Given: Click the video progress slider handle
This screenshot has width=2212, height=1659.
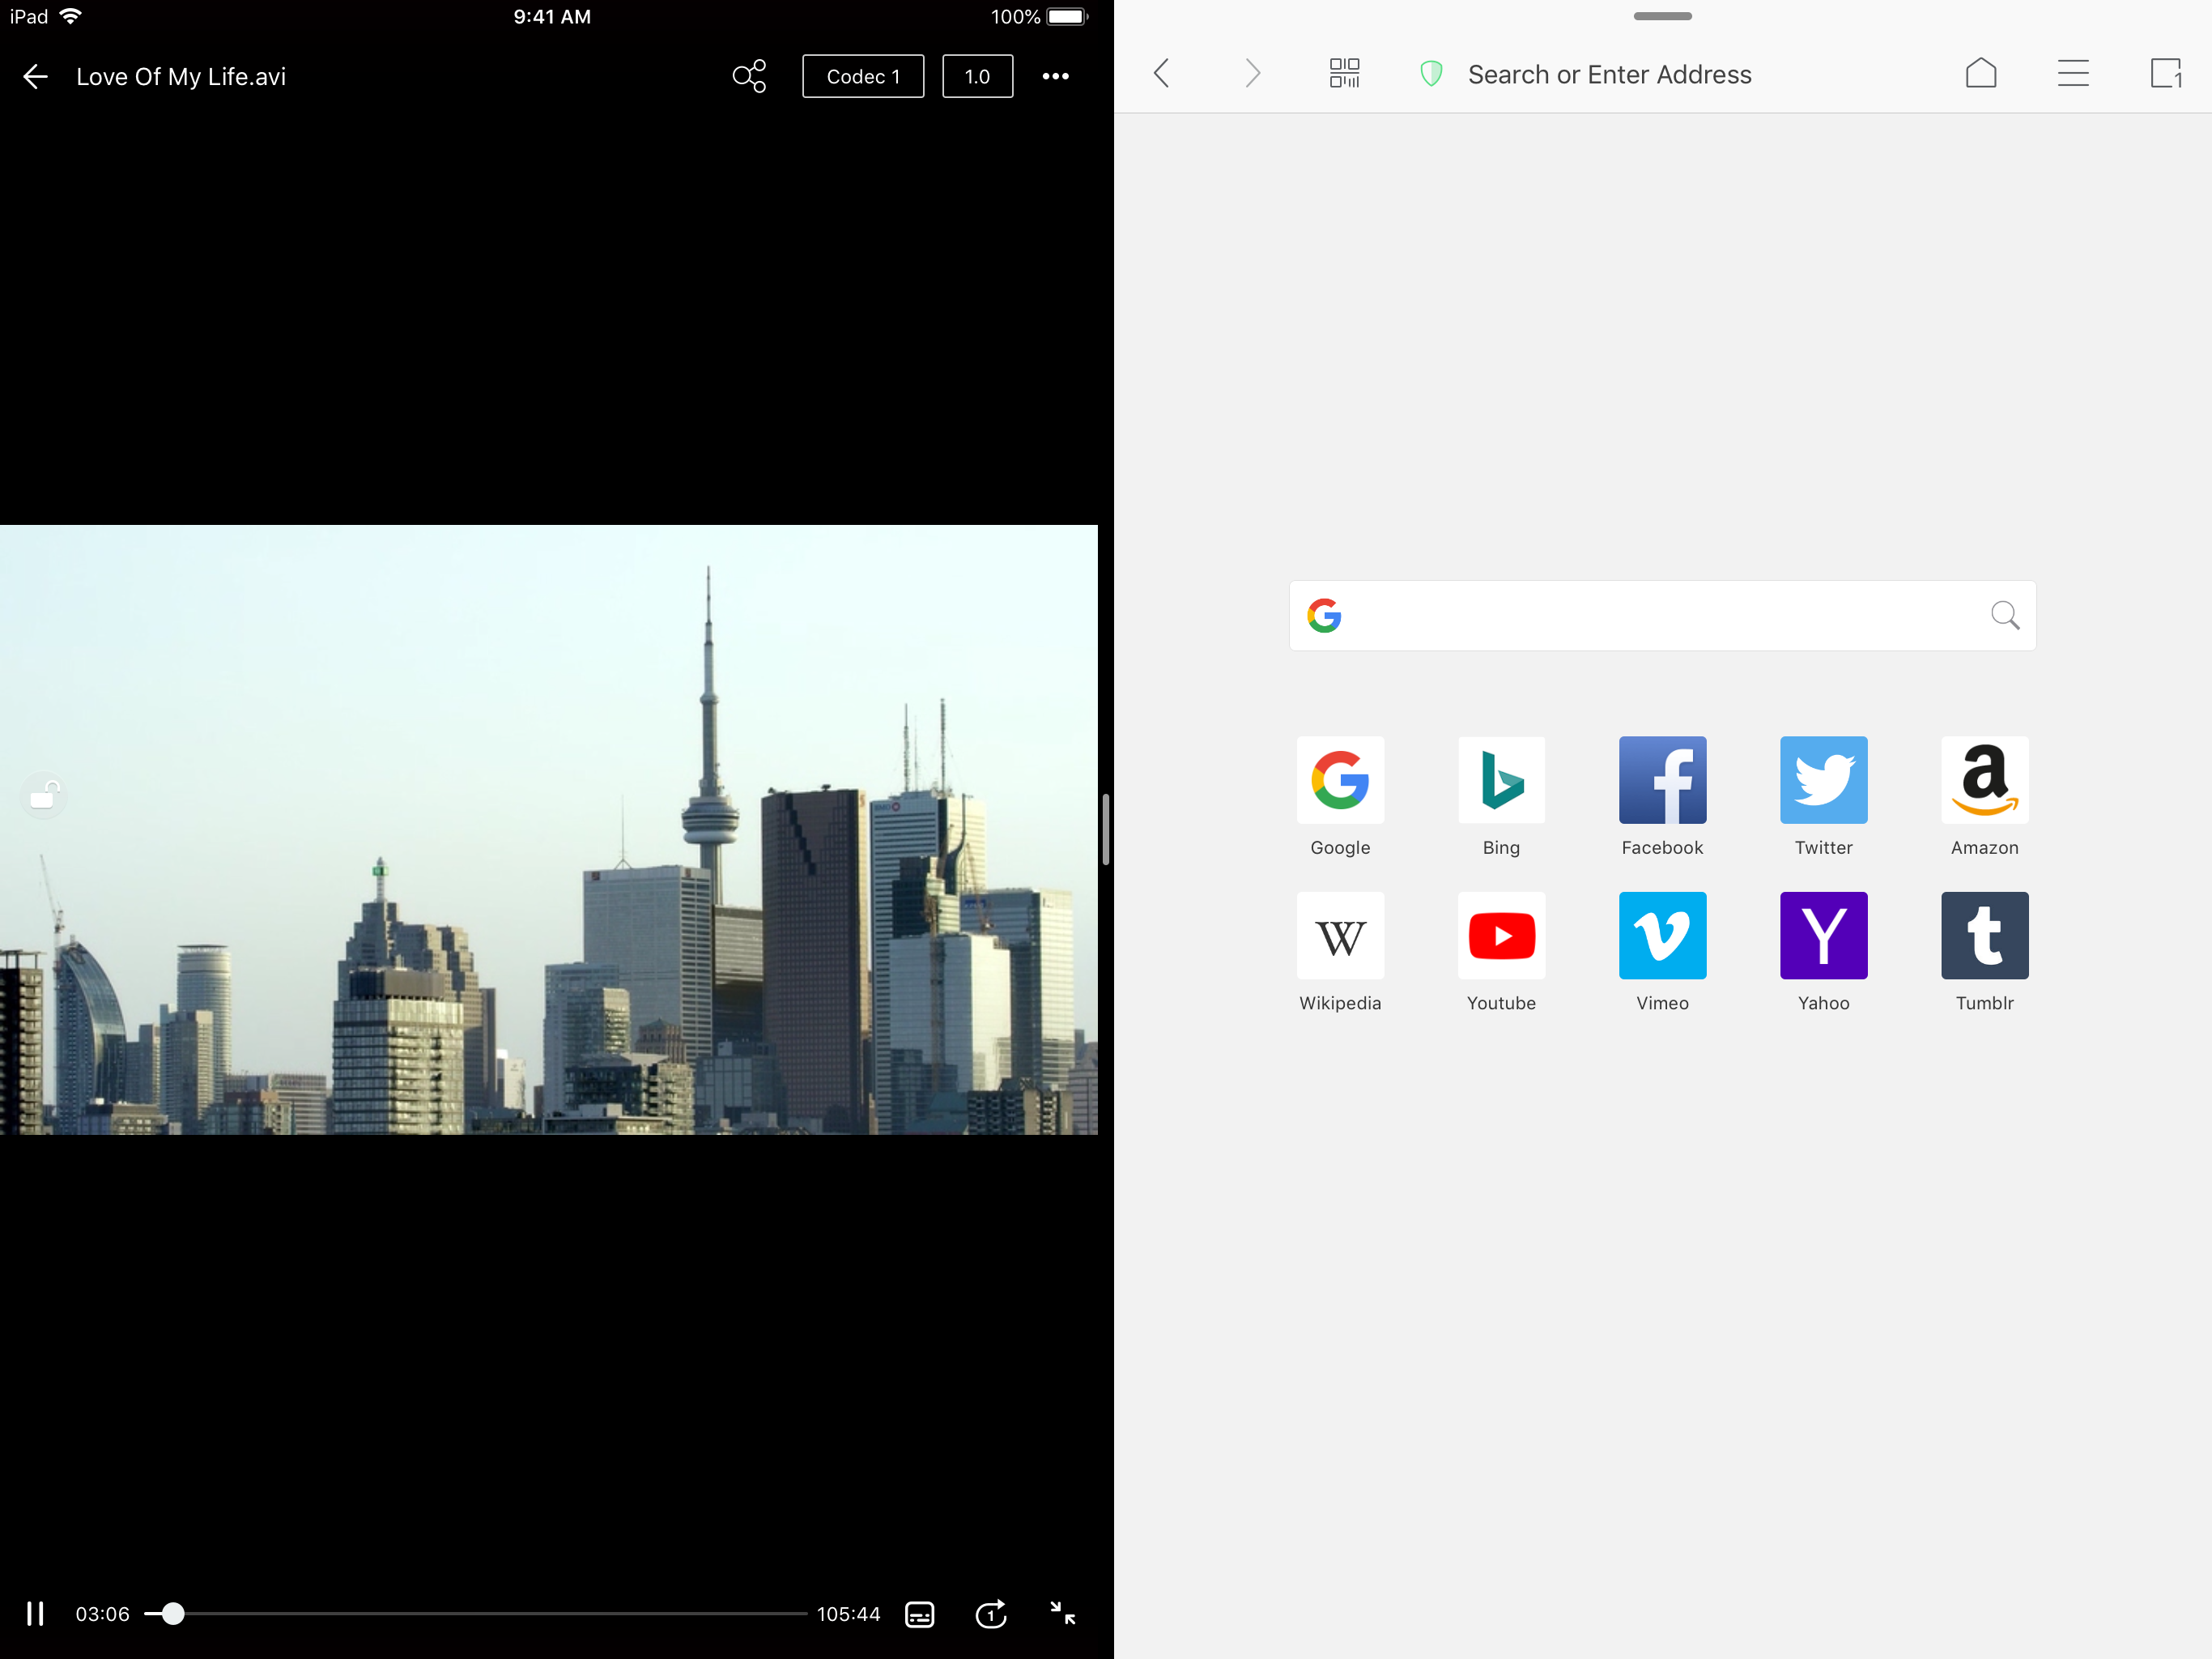Looking at the screenshot, I should coord(173,1614).
